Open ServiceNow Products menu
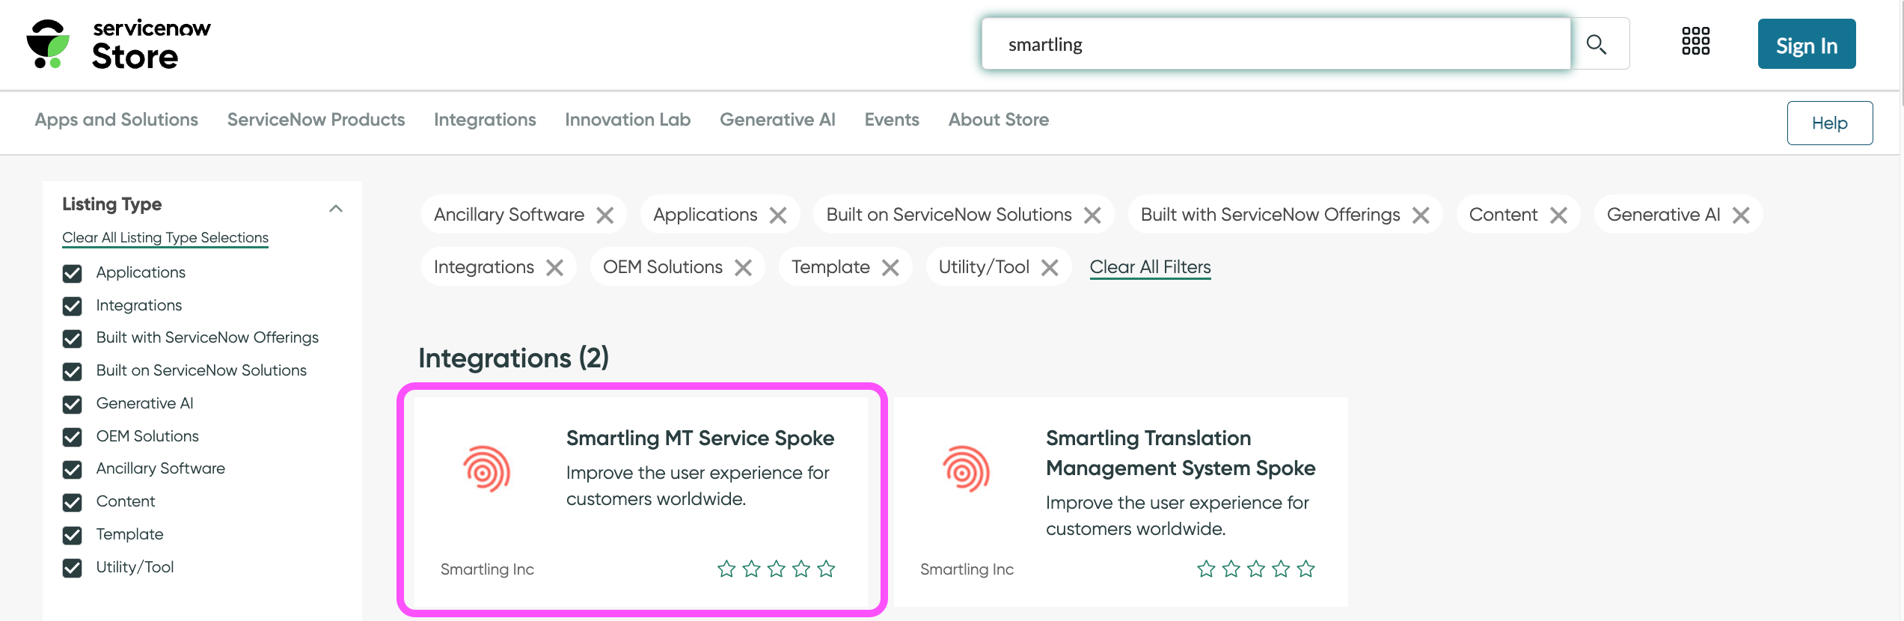 click(316, 120)
